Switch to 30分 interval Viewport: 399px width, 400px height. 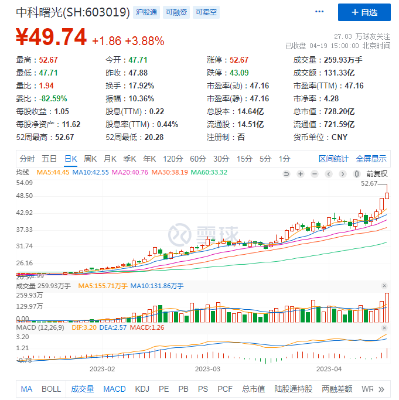click(221, 159)
